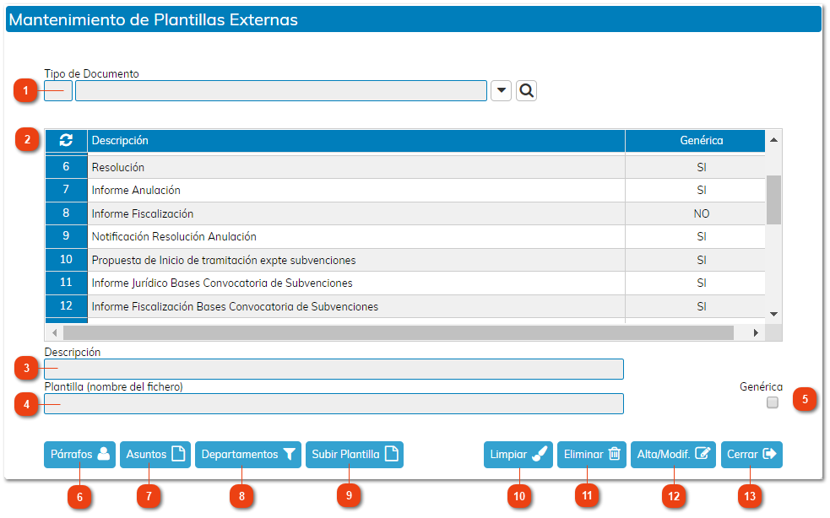830x518 pixels.
Task: Open Párrafos with the person icon button
Action: click(x=79, y=454)
